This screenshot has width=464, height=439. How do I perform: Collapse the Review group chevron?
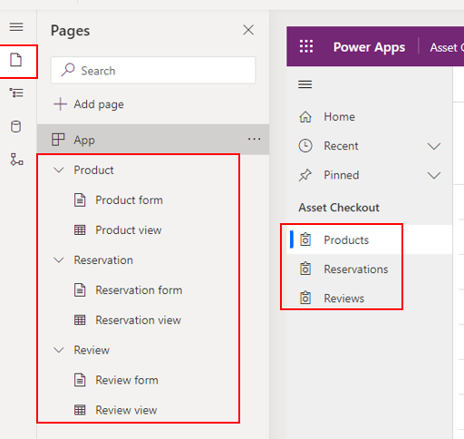(x=59, y=350)
